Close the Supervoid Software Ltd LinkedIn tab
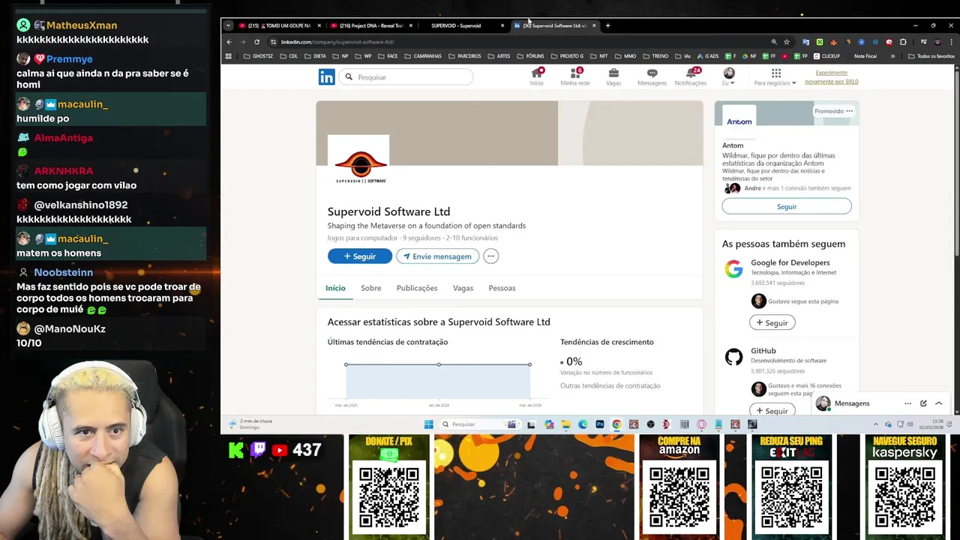Screen dimensions: 960x540 pos(594,25)
